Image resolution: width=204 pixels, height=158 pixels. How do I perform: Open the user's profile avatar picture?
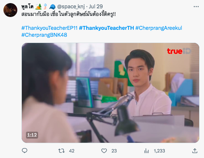(10, 10)
